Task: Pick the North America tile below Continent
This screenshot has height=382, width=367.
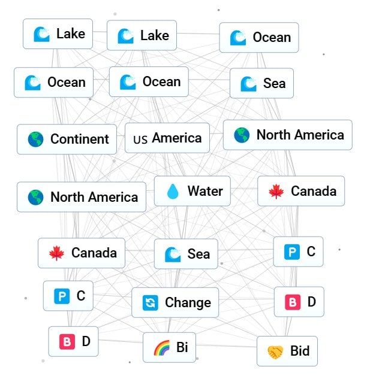Action: coord(81,197)
